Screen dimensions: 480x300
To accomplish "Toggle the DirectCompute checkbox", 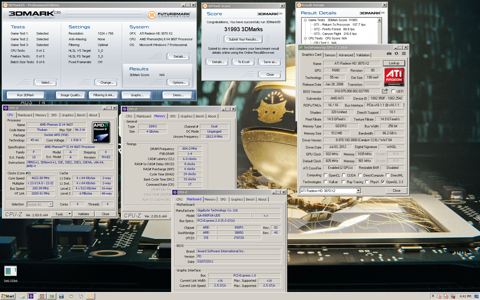I will [x=360, y=175].
